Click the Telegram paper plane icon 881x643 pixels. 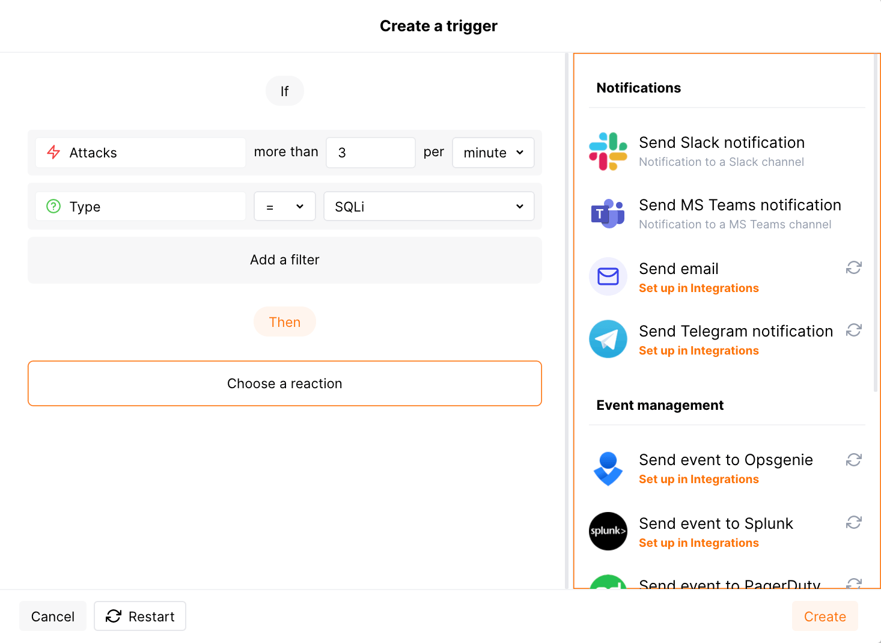608,339
